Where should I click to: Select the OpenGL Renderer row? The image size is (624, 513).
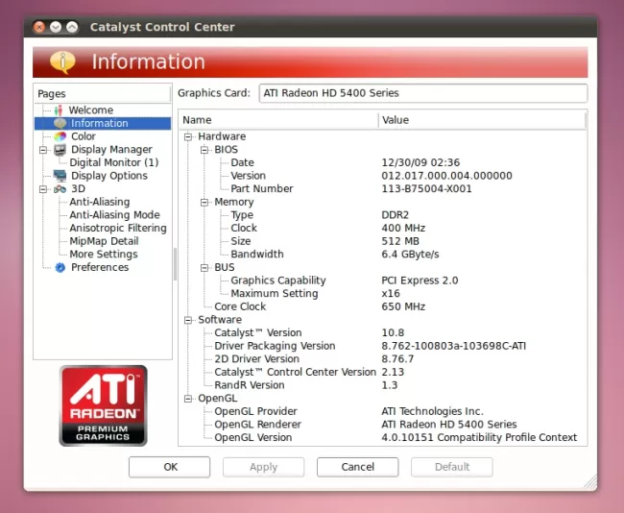pyautogui.click(x=383, y=425)
